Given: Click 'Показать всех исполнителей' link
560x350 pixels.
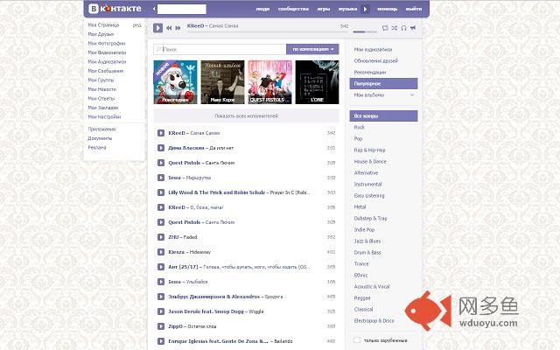Looking at the screenshot, I should [x=246, y=115].
